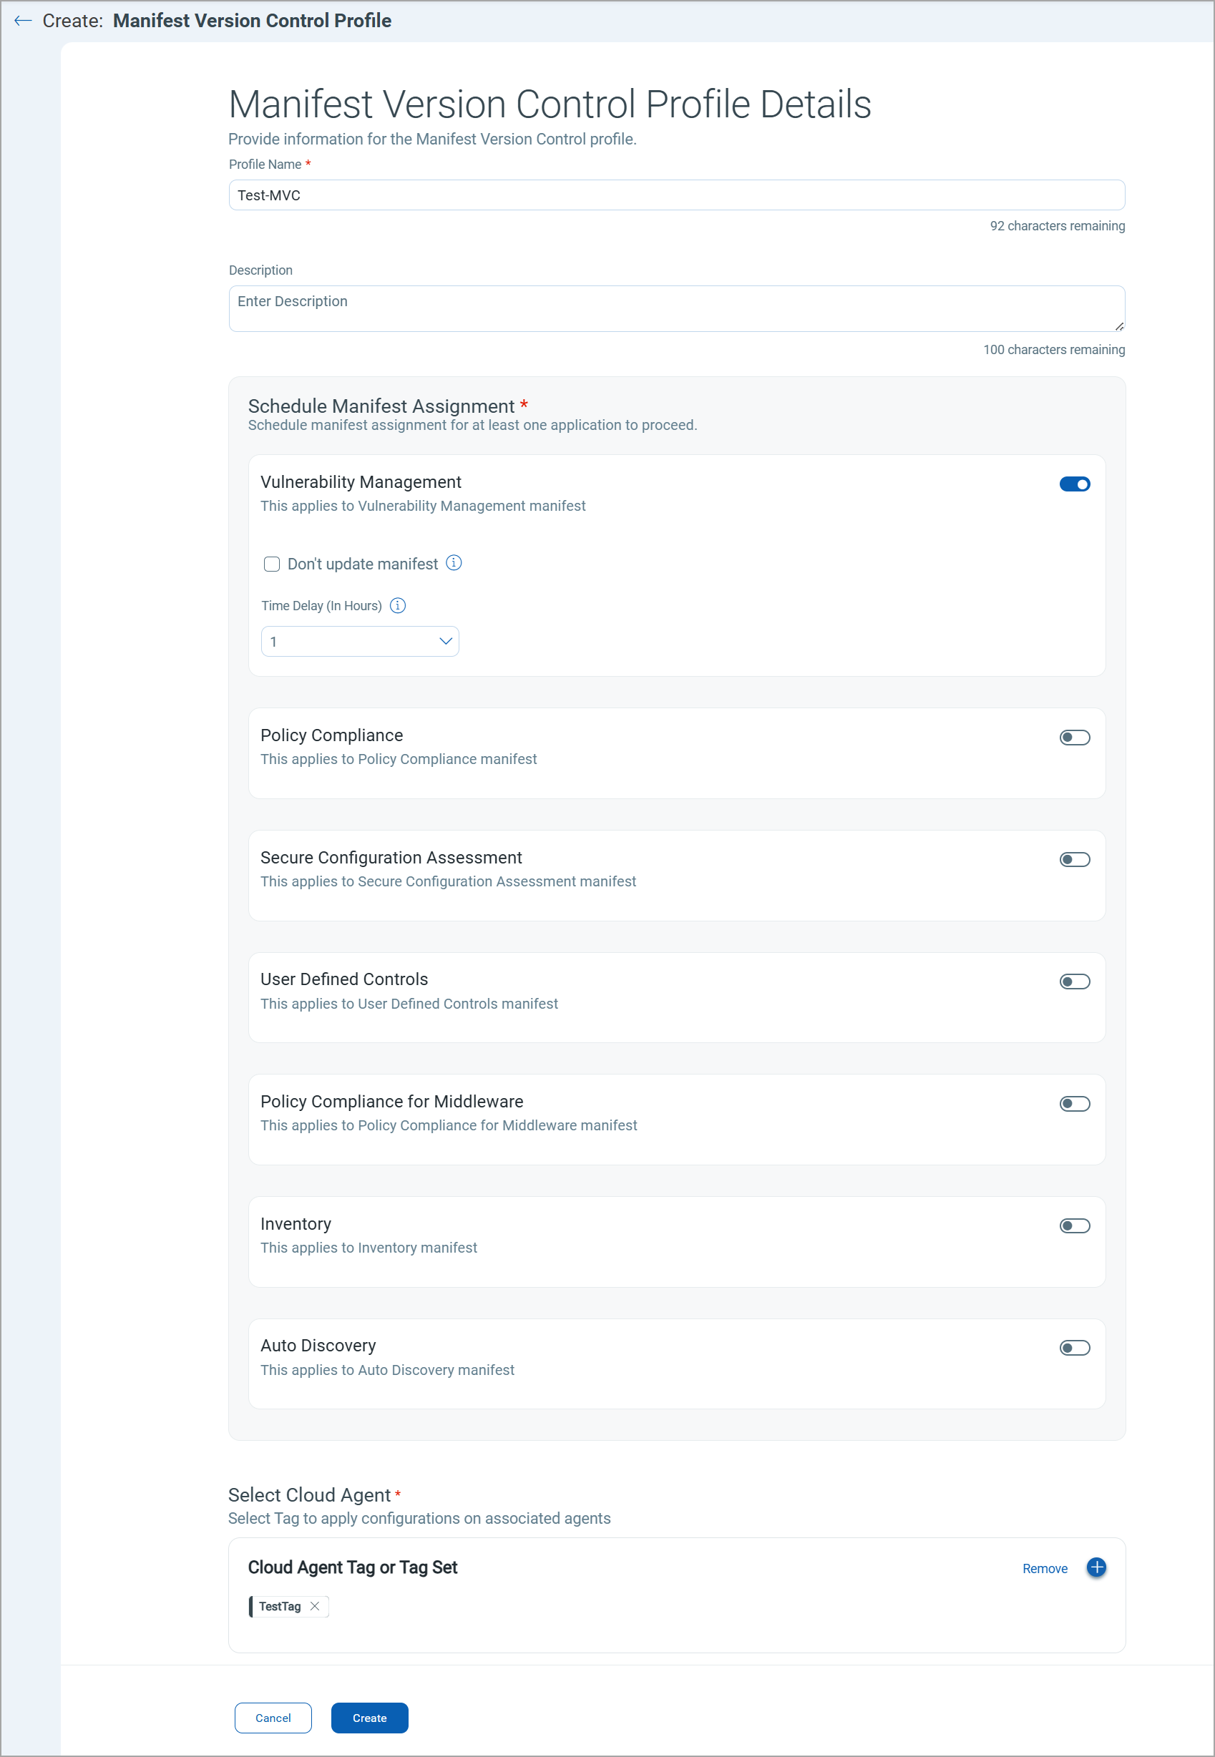
Task: Click the Description field resize handle
Action: click(x=1118, y=326)
